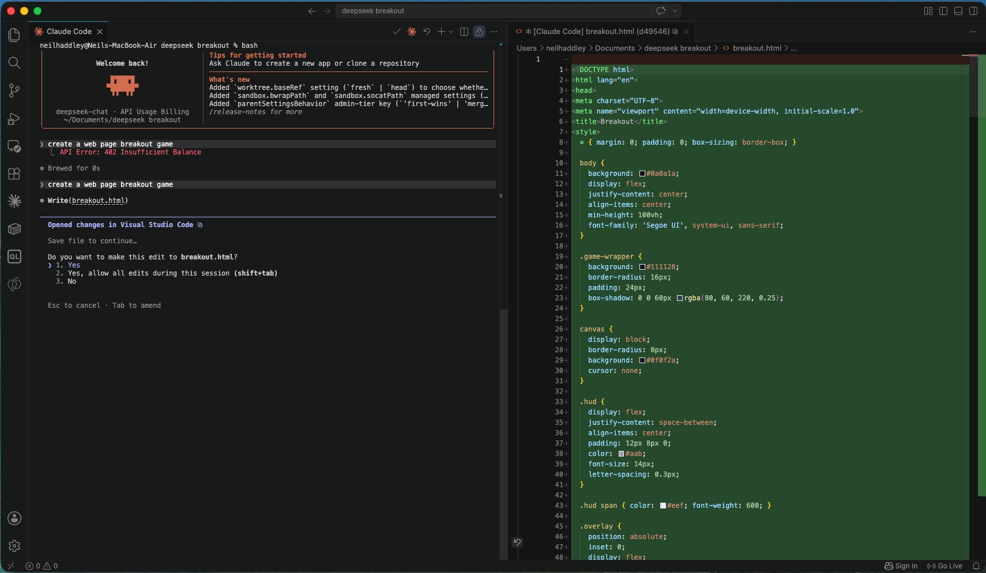Open the chat icon in the command center
The image size is (986, 573).
coord(661,11)
